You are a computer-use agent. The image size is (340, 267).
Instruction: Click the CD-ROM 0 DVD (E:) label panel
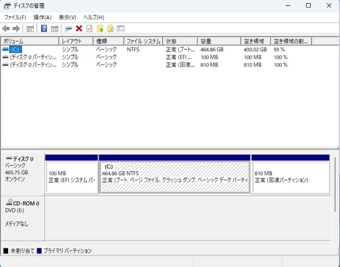pyautogui.click(x=23, y=218)
